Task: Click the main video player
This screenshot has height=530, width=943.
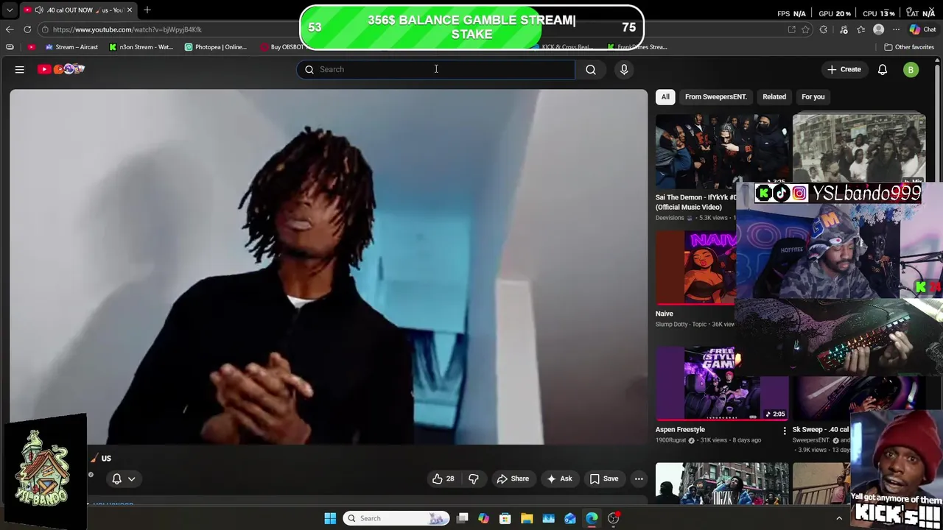Action: (x=329, y=267)
